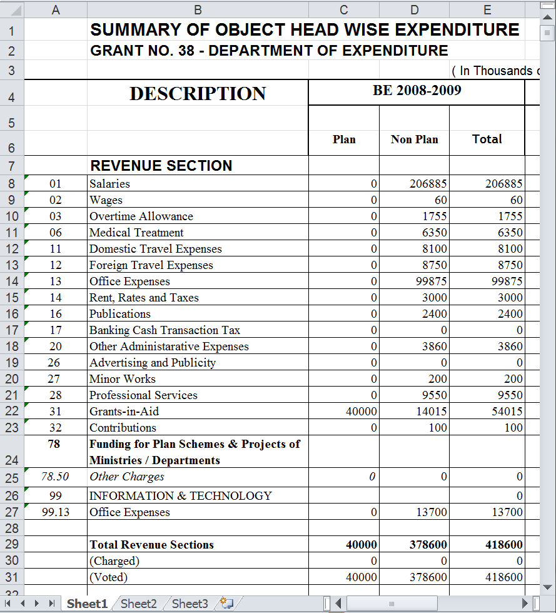Click the 'Funding for Plan Schemes & Projects' cell
The image size is (556, 613).
point(198,452)
